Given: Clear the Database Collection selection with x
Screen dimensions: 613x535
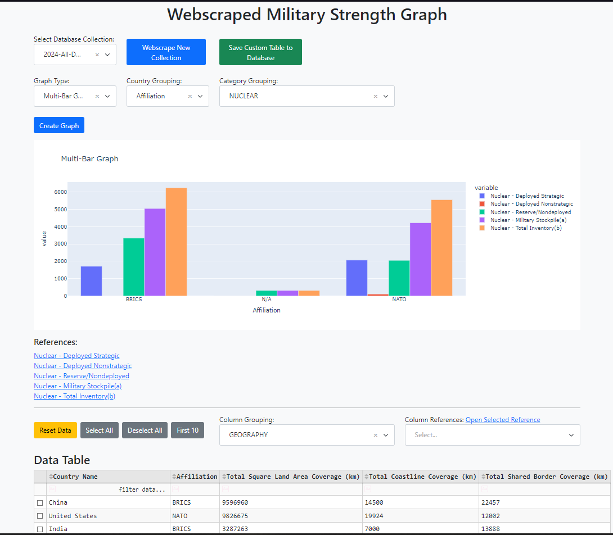Looking at the screenshot, I should click(97, 55).
